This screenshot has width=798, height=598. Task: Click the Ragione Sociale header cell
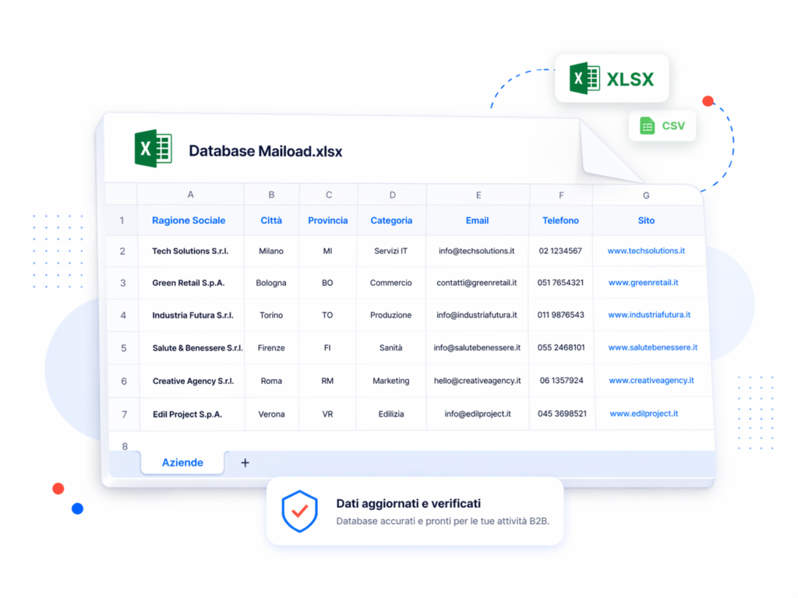189,220
